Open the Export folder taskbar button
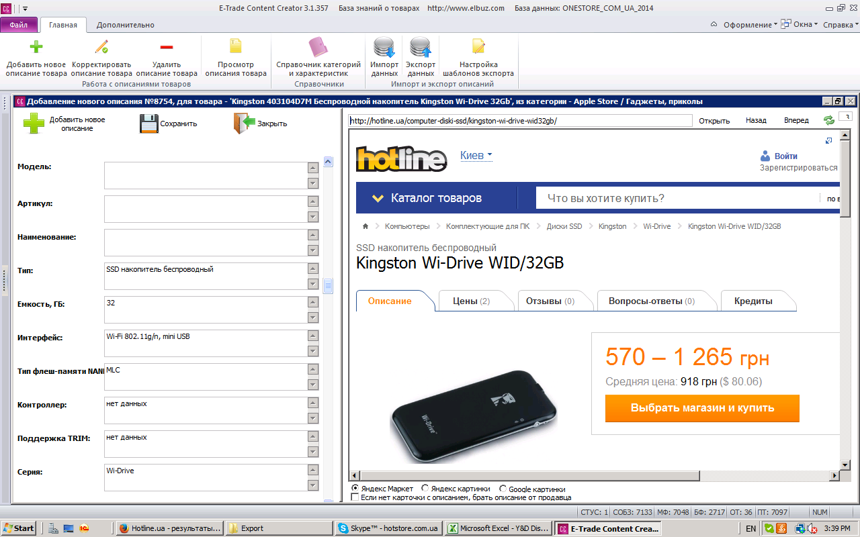Viewport: 860px width, 537px height. (x=279, y=528)
